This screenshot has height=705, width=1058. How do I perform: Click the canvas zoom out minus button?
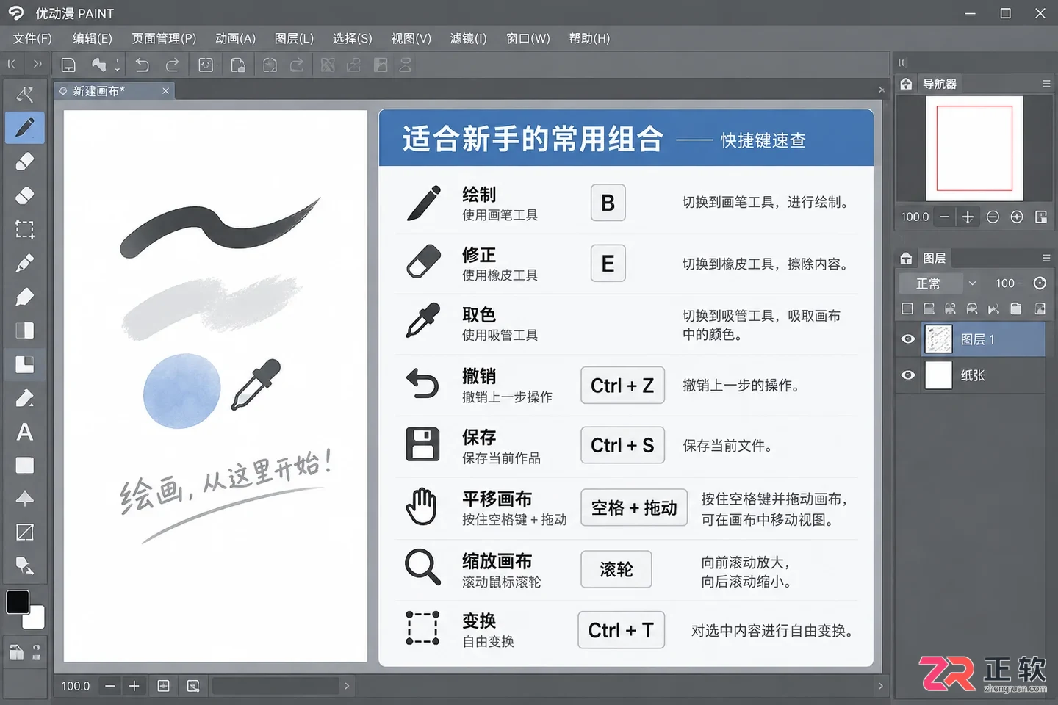(110, 686)
